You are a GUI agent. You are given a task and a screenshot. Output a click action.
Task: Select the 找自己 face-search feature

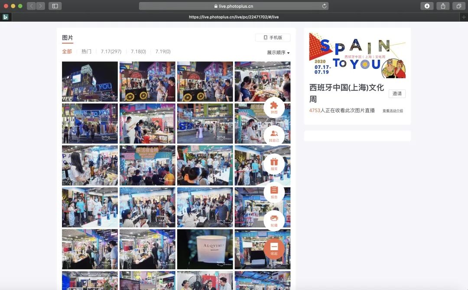(x=274, y=135)
